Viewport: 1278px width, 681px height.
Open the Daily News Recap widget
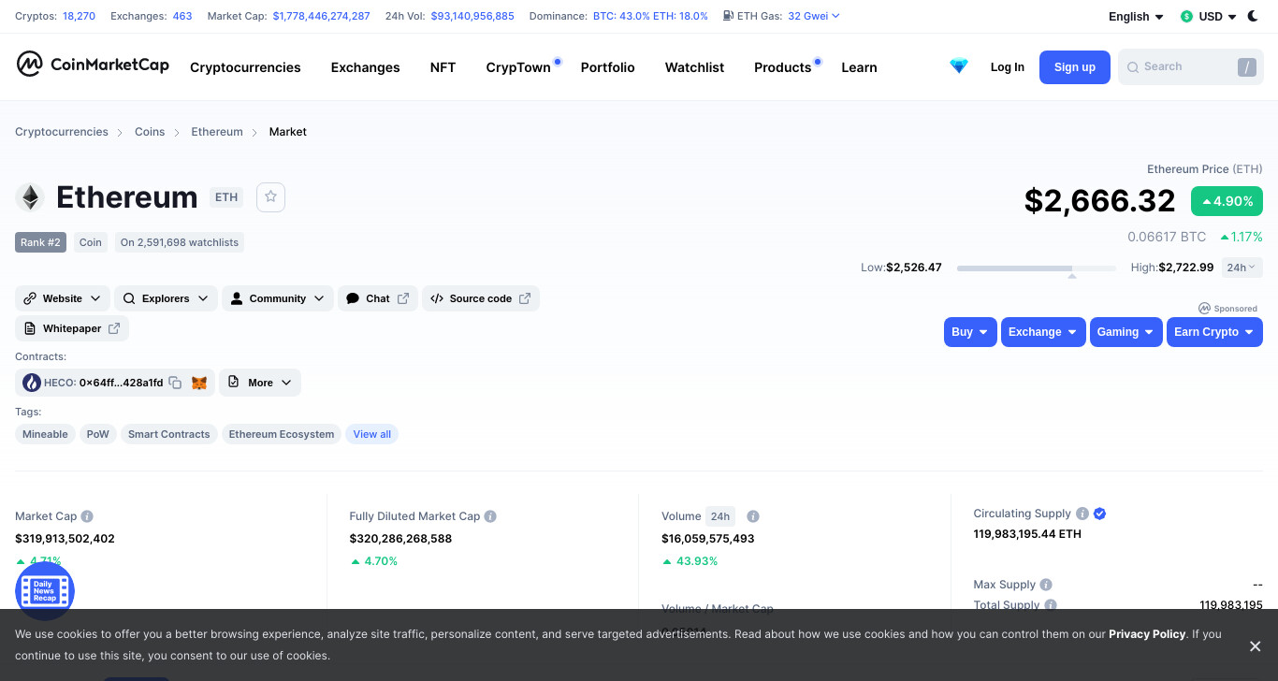pos(45,591)
